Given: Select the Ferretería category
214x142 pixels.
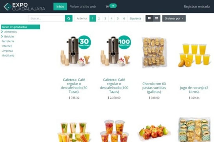Looking at the screenshot, I should (x=8, y=41).
